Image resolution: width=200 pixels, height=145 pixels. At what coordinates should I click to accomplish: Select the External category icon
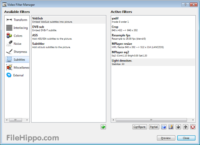click(9, 75)
